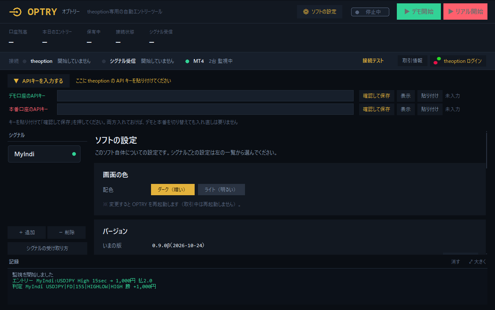This screenshot has width=495, height=310.
Task: Click 確認して保存 for the 本番口座 API key
Action: (x=377, y=109)
